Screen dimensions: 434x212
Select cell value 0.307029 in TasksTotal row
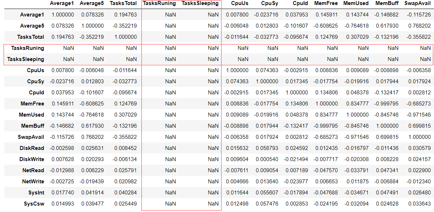click(x=357, y=37)
